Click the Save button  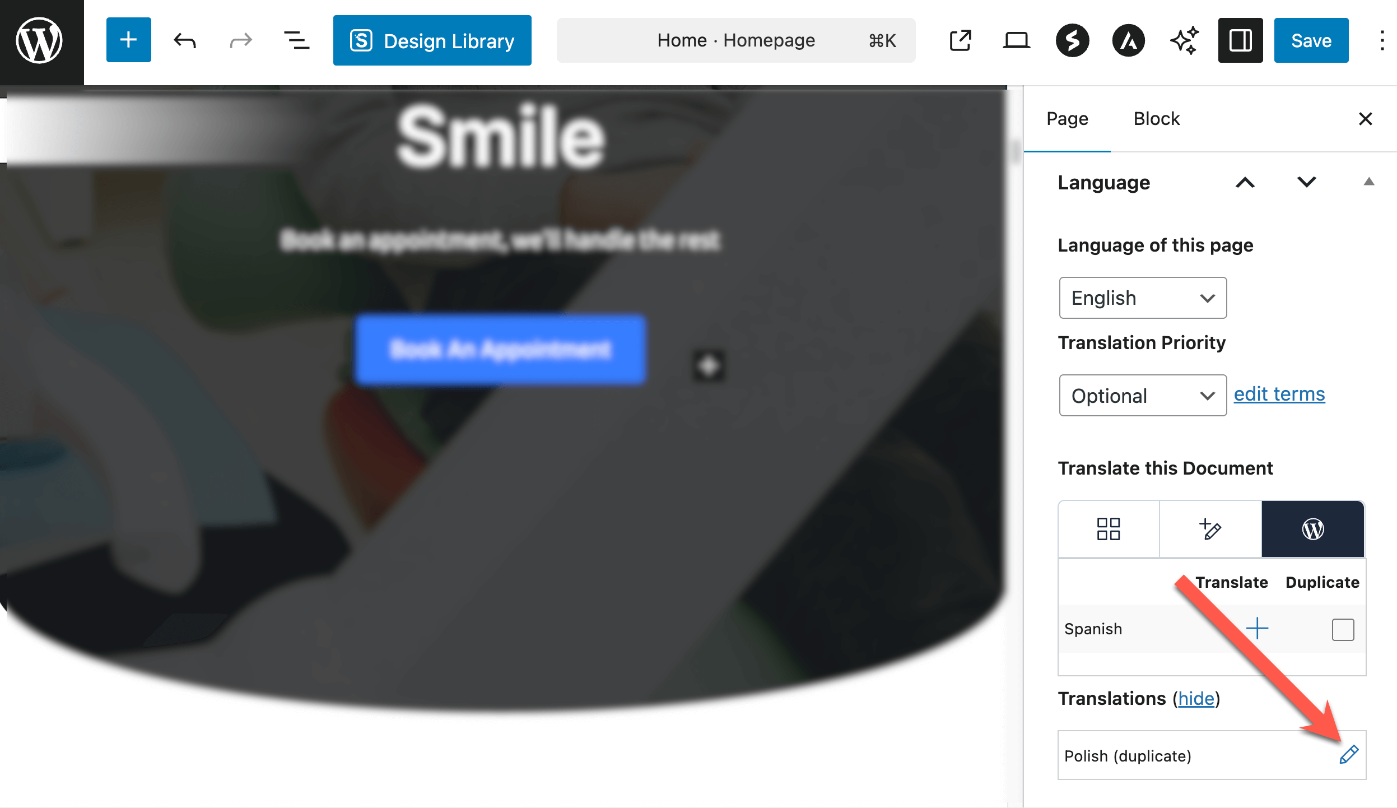pyautogui.click(x=1311, y=40)
